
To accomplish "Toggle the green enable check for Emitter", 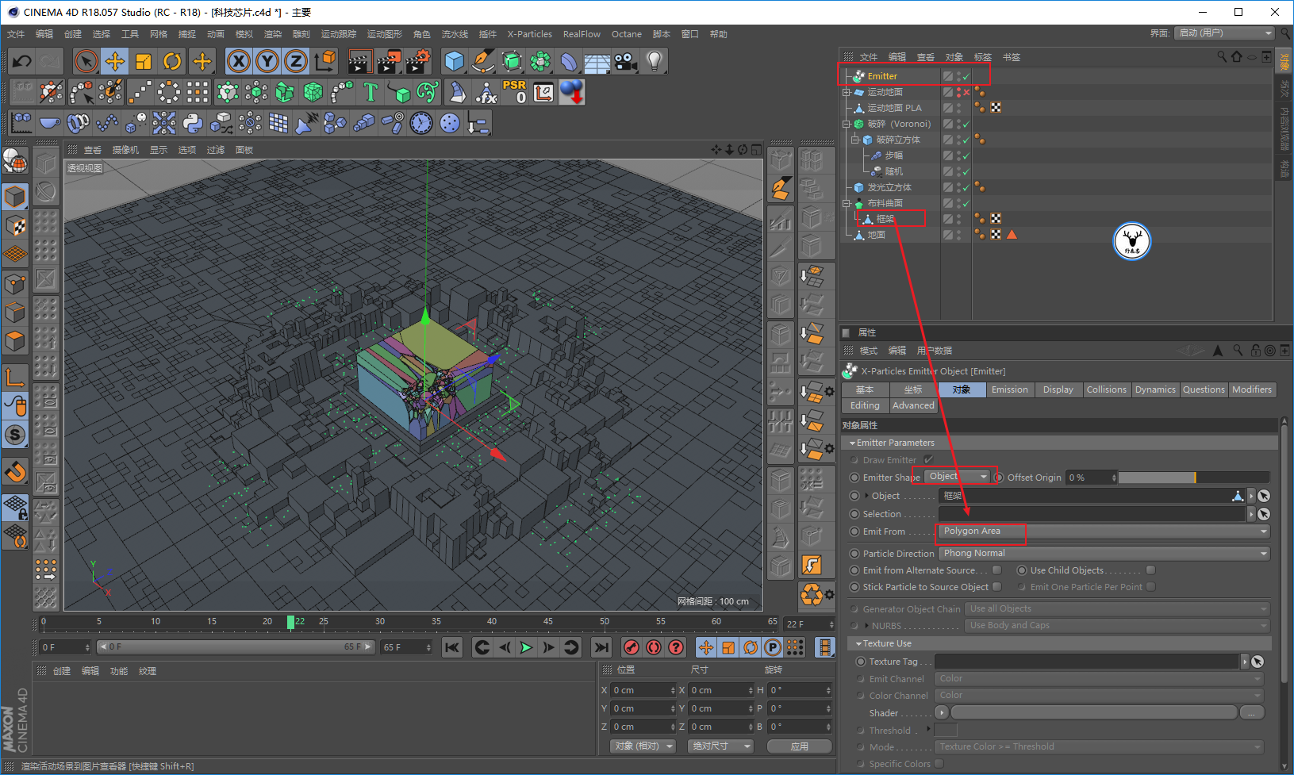I will [x=966, y=77].
